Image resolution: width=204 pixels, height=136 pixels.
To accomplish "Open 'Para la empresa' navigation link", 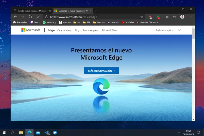I will point(91,30).
